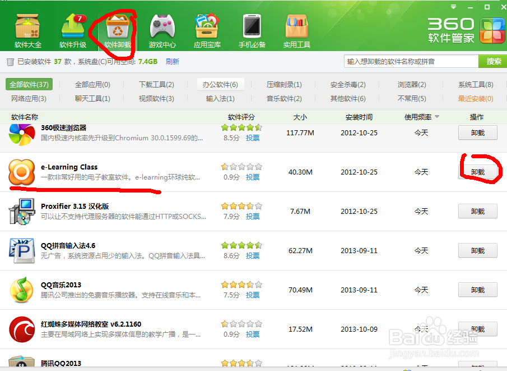507x371 pixels.
Task: Select the Proxifier 3.15 汉化版 title
Action: tap(75, 207)
